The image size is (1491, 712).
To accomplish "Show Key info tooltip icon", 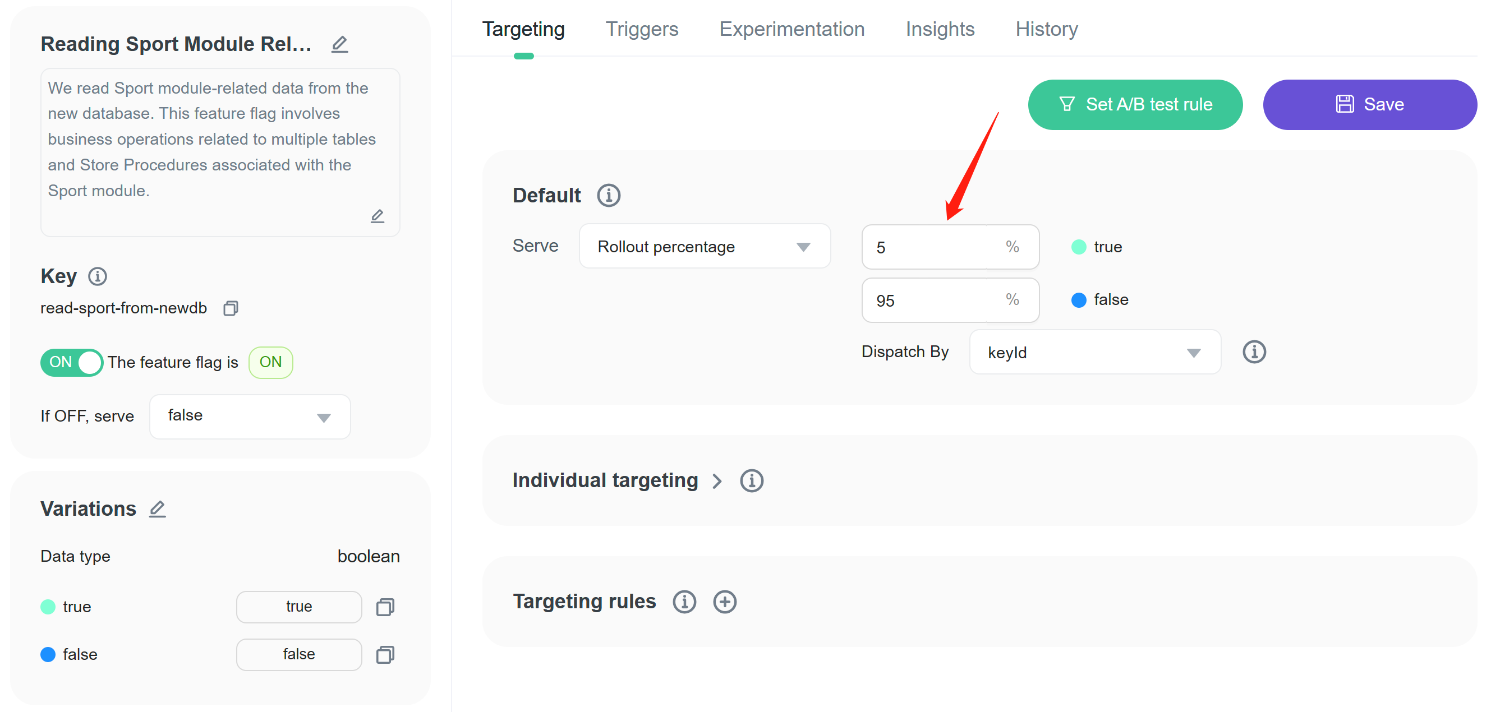I will 97,276.
